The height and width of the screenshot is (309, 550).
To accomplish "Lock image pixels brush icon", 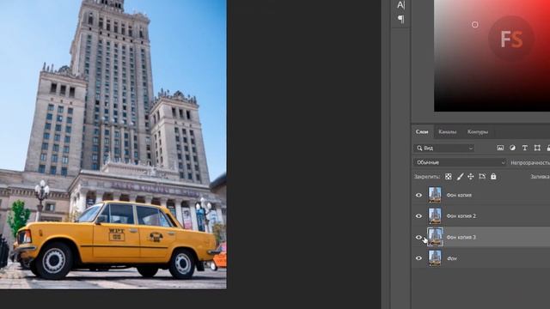I will tap(460, 177).
